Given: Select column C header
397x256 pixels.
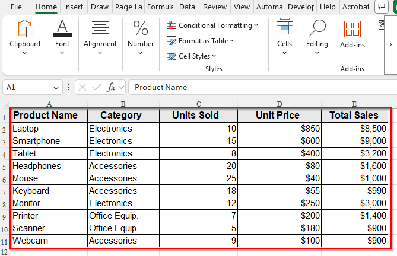Looking at the screenshot, I should click(x=199, y=104).
